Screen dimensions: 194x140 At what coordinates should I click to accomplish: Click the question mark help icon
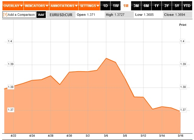[x=5, y=15]
